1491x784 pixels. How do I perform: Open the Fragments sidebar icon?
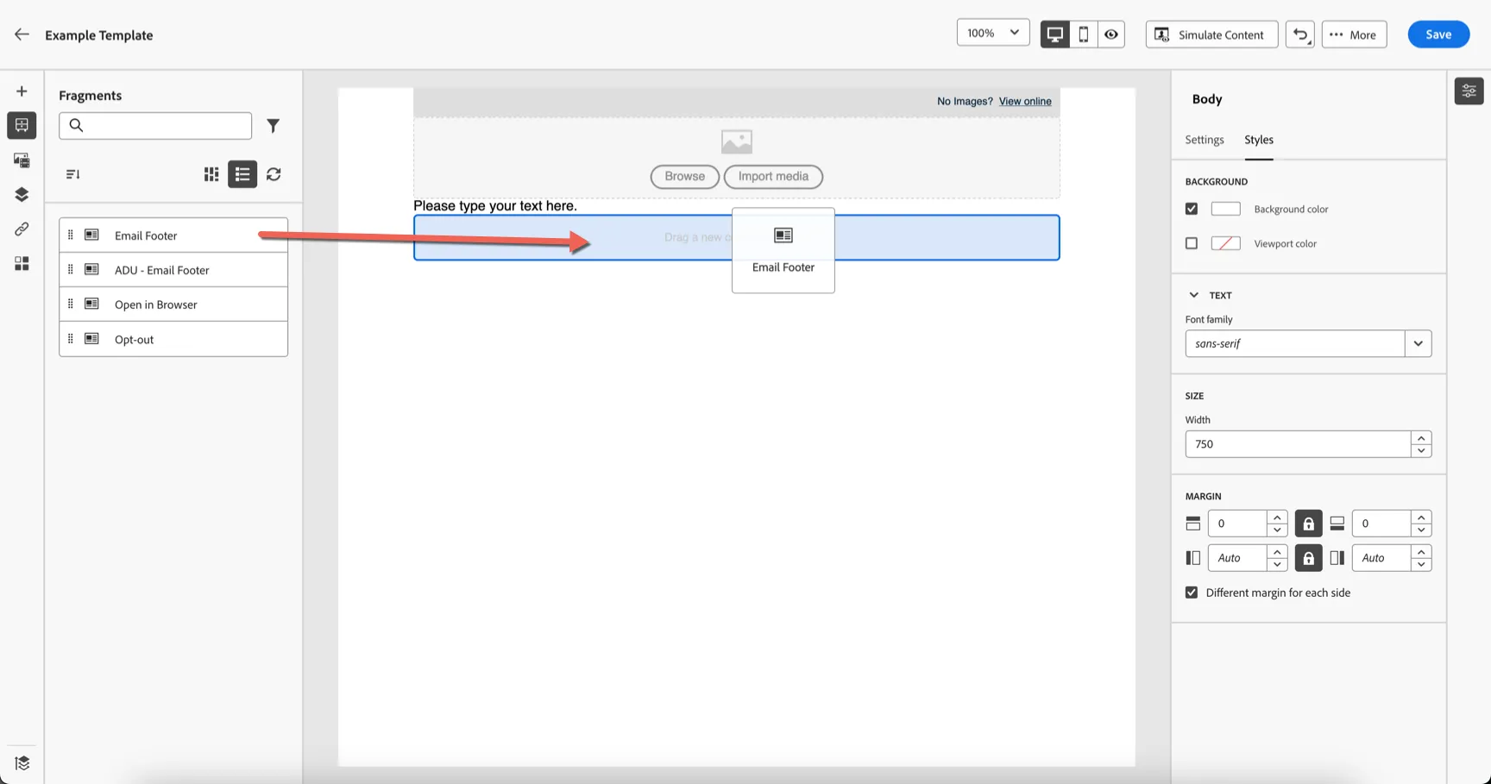(x=22, y=126)
